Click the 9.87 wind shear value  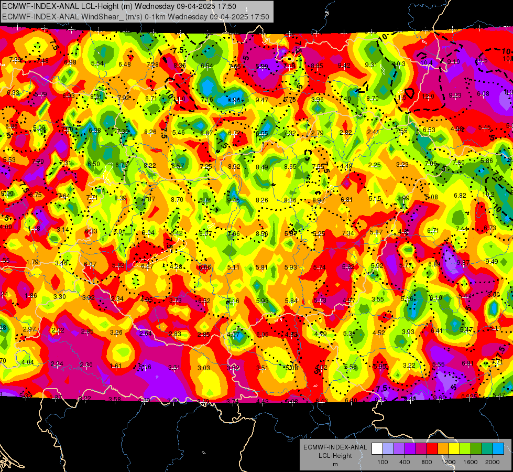463,262
